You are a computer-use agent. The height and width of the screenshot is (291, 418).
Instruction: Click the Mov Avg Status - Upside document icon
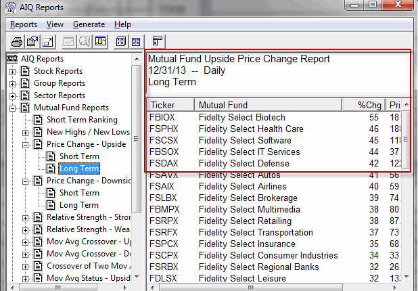point(38,278)
